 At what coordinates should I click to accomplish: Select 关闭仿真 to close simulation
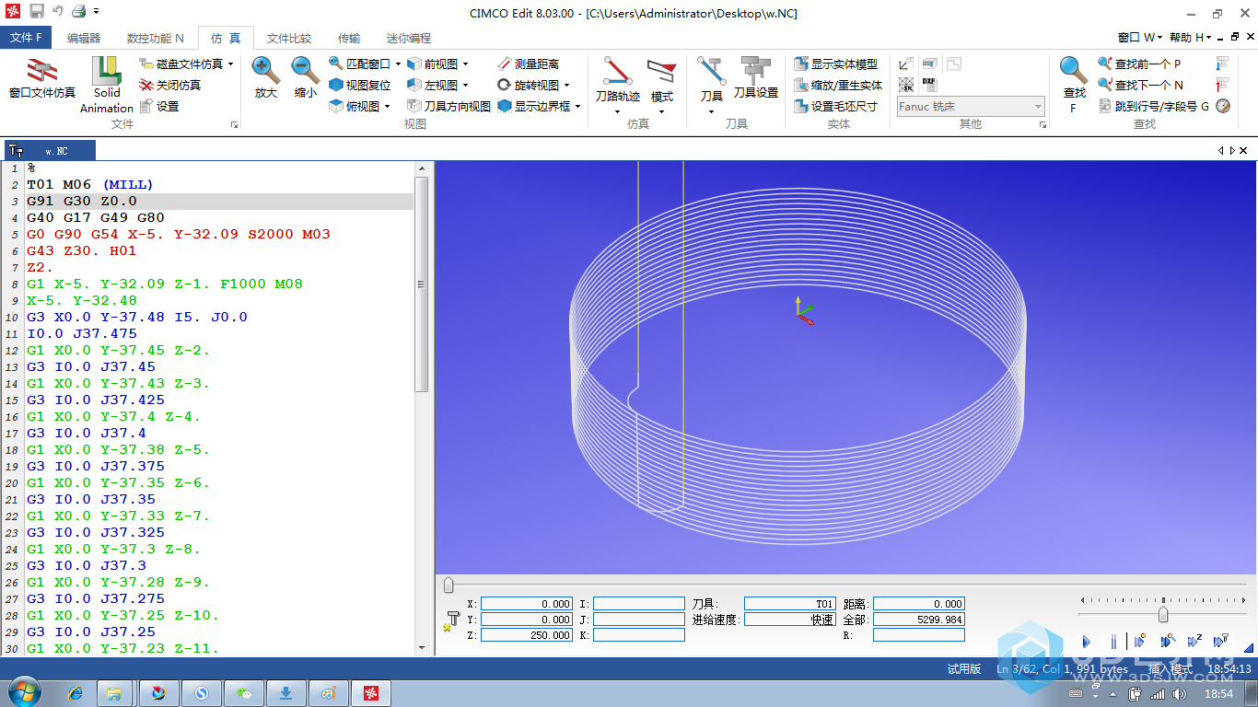(x=170, y=85)
